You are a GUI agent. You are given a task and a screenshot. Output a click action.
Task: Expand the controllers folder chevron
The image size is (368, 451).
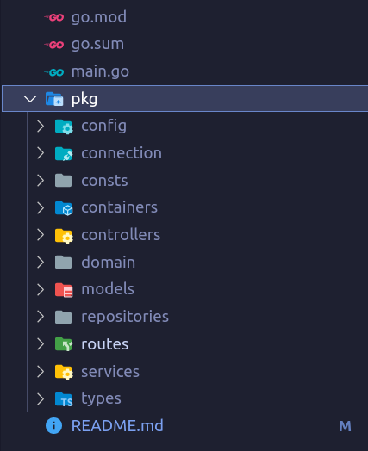click(x=41, y=235)
